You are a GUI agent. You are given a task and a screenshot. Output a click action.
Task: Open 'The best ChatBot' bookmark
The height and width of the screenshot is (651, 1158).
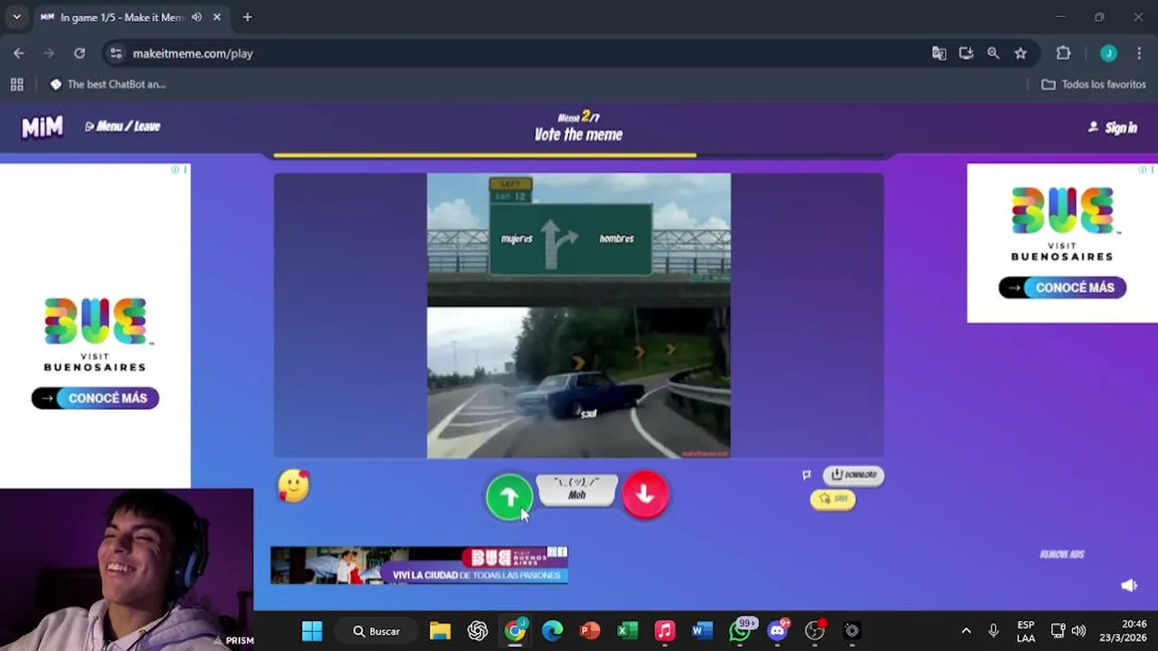coord(108,84)
